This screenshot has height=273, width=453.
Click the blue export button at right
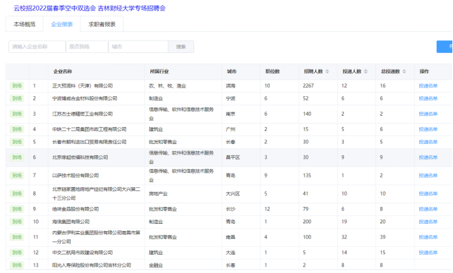point(445,46)
